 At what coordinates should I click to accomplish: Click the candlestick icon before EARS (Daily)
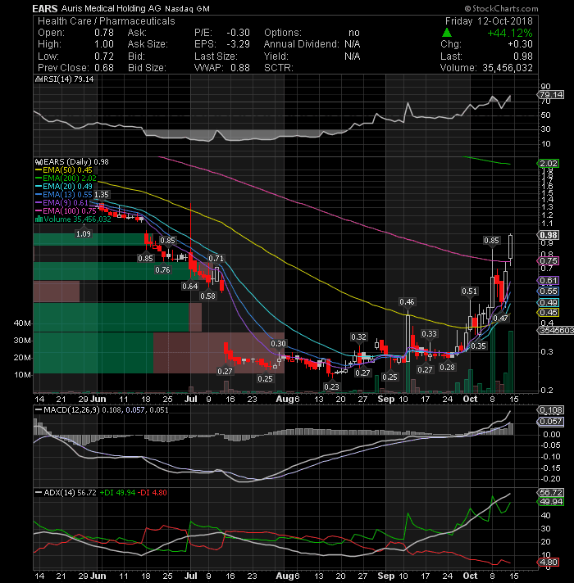[x=38, y=162]
